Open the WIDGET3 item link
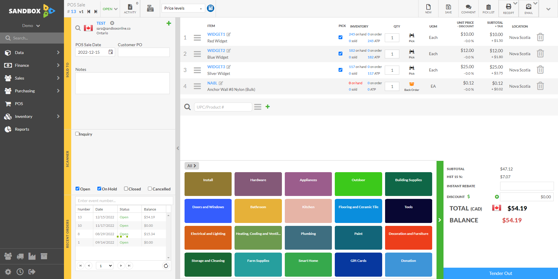The image size is (558, 279). click(216, 67)
